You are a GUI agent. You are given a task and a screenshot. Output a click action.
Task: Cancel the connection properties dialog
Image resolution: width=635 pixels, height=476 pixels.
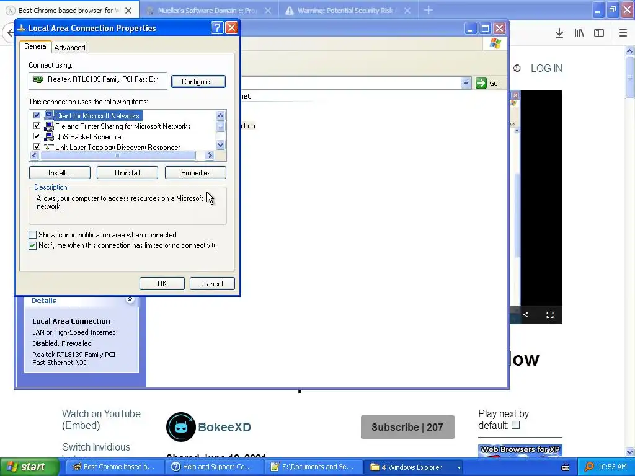212,284
